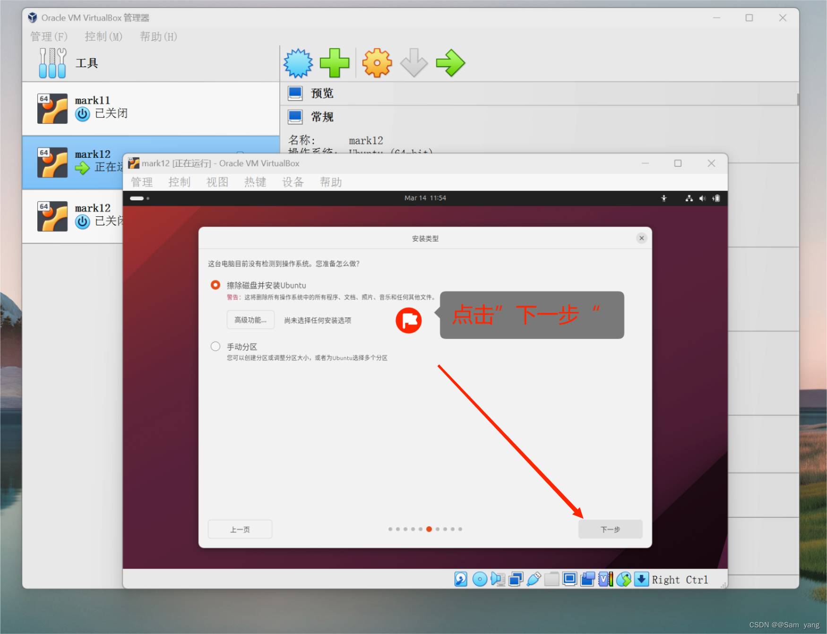Open 热键 menu in the mark12 VM window
The image size is (827, 634).
(x=255, y=182)
